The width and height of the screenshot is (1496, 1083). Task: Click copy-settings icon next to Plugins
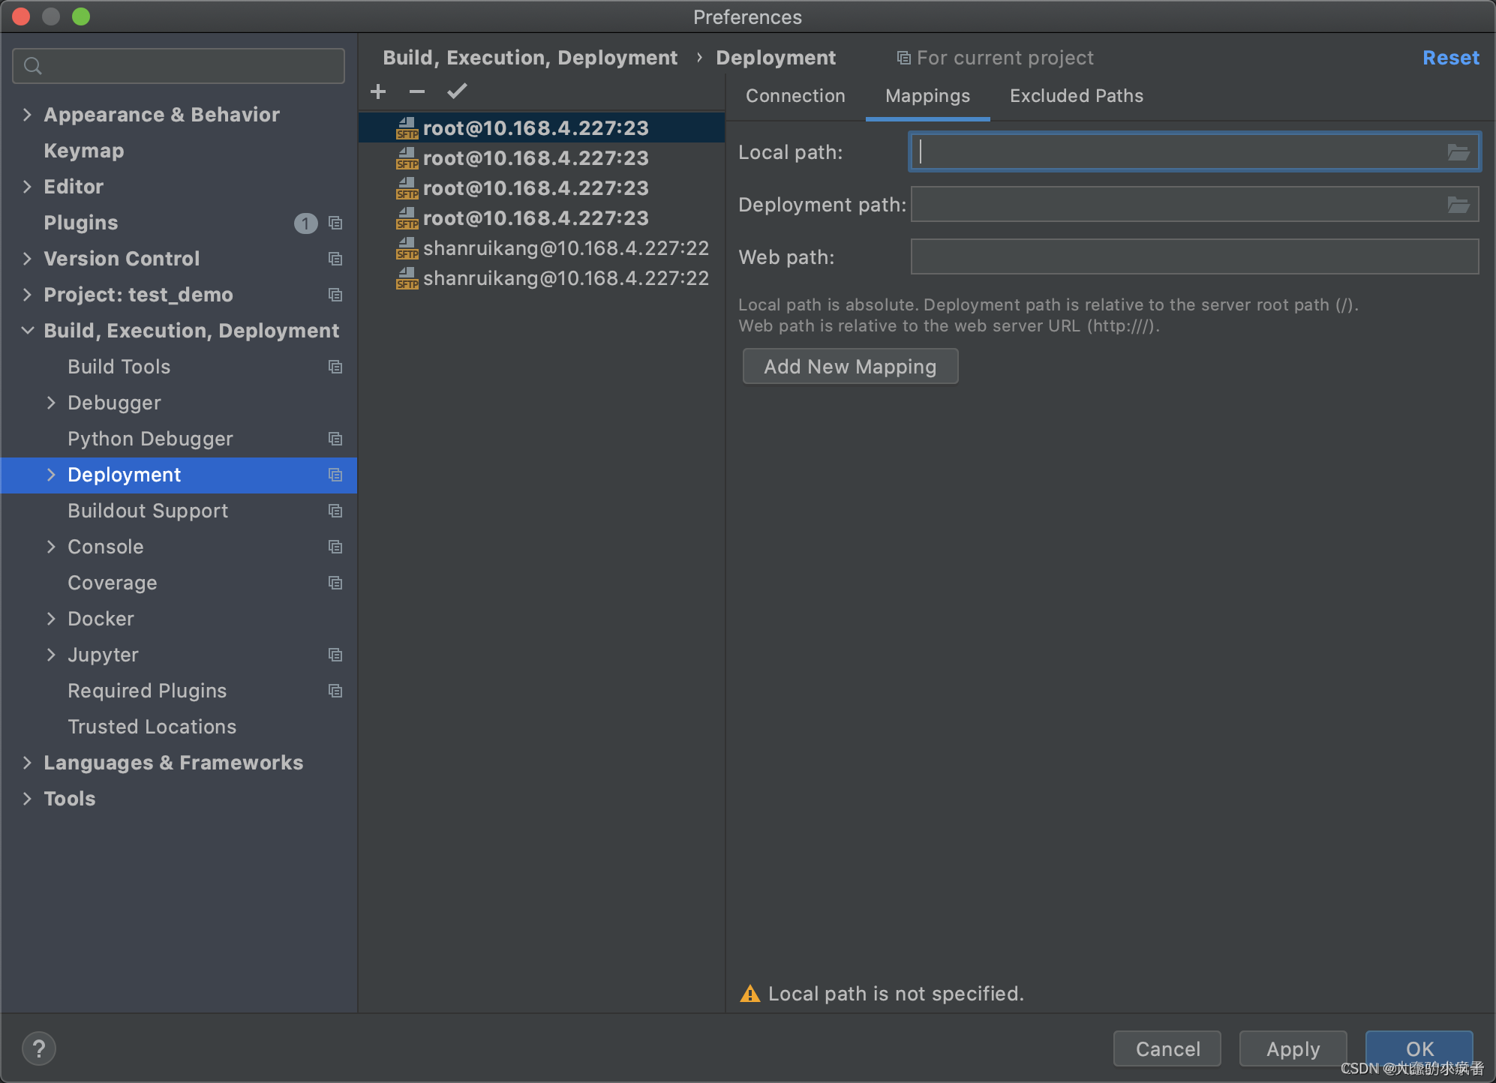[335, 223]
